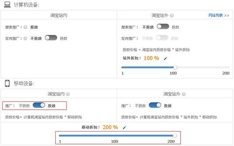Click help icon beside mobile 淘宝站外 header
The height and width of the screenshot is (146, 234).
pyautogui.click(x=184, y=94)
